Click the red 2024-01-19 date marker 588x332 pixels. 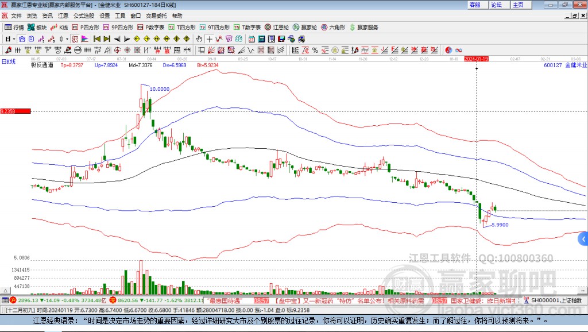pyautogui.click(x=475, y=58)
